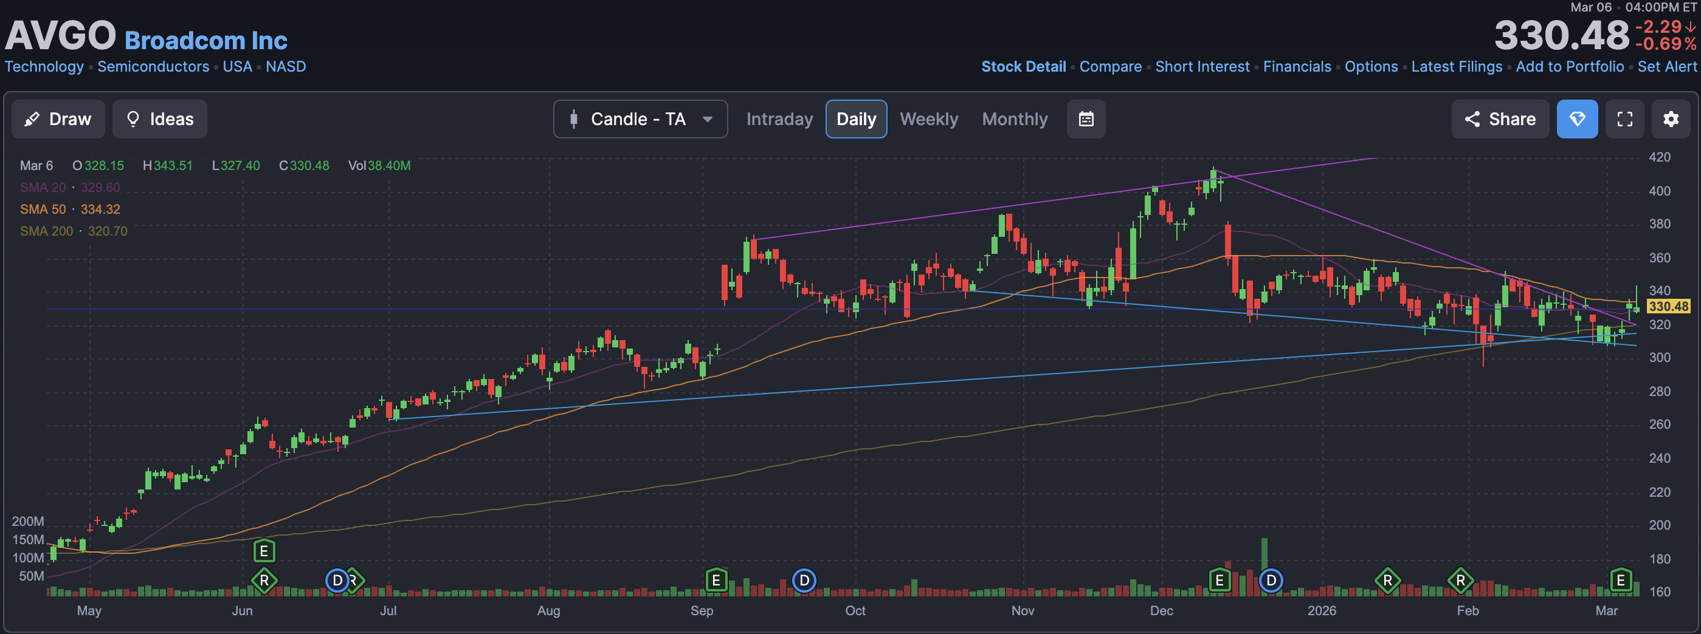Open the Broadcom Inc company link
Viewport: 1701px width, 634px height.
(x=206, y=40)
